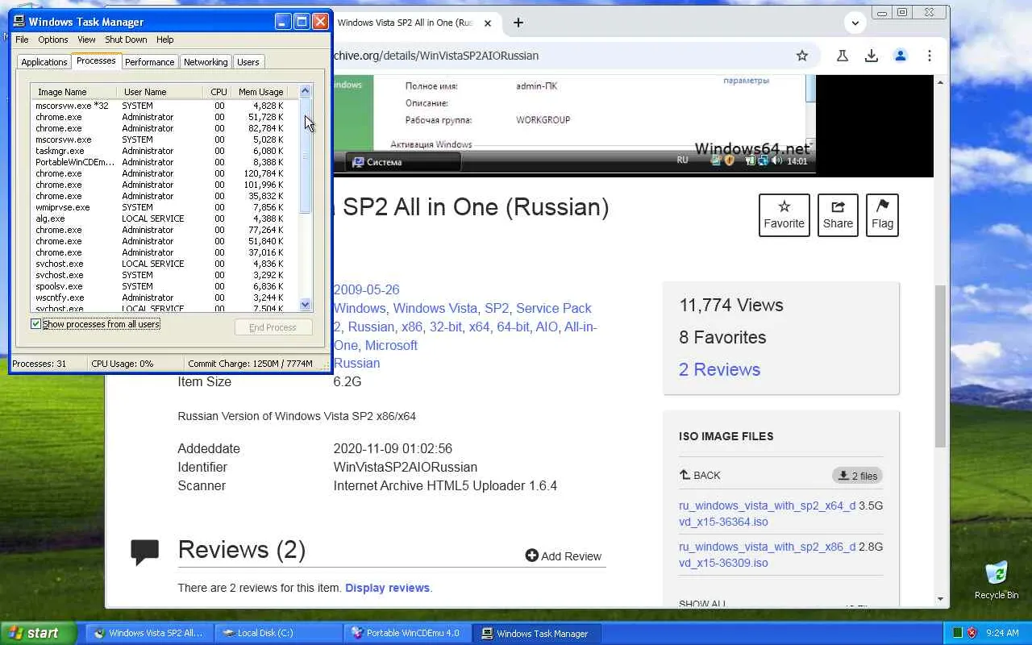Open the Help menu in Task Manager

164,40
